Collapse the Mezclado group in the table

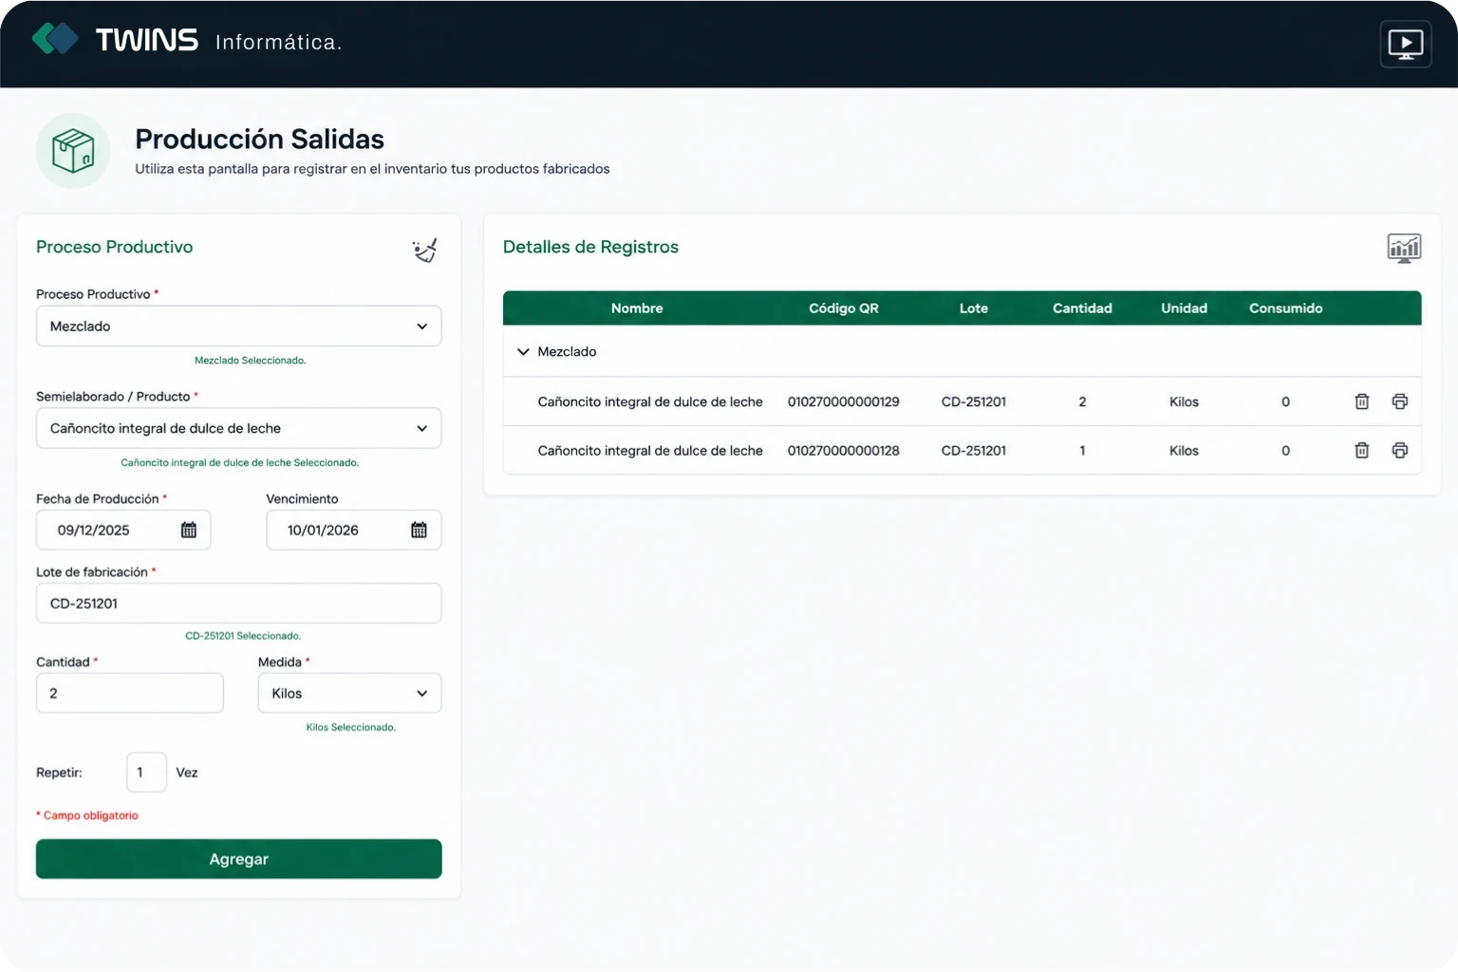(523, 351)
